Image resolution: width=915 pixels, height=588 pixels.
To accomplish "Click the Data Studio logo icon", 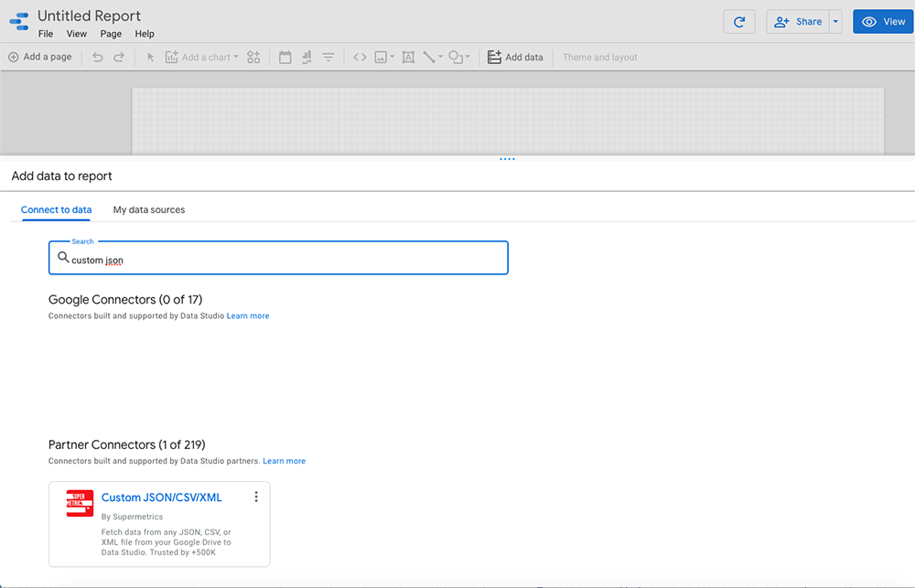I will (x=18, y=22).
